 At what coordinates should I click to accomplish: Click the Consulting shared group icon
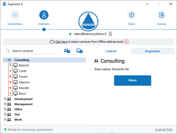tap(9, 60)
